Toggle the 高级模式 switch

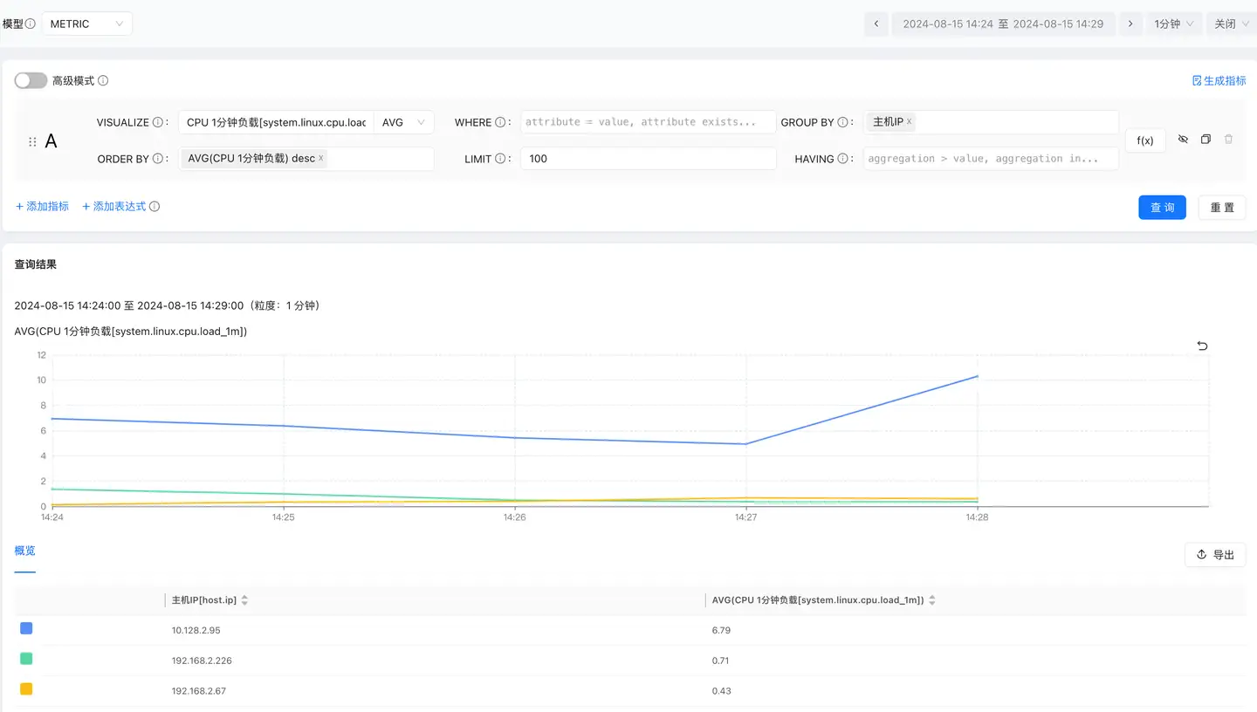pos(31,80)
